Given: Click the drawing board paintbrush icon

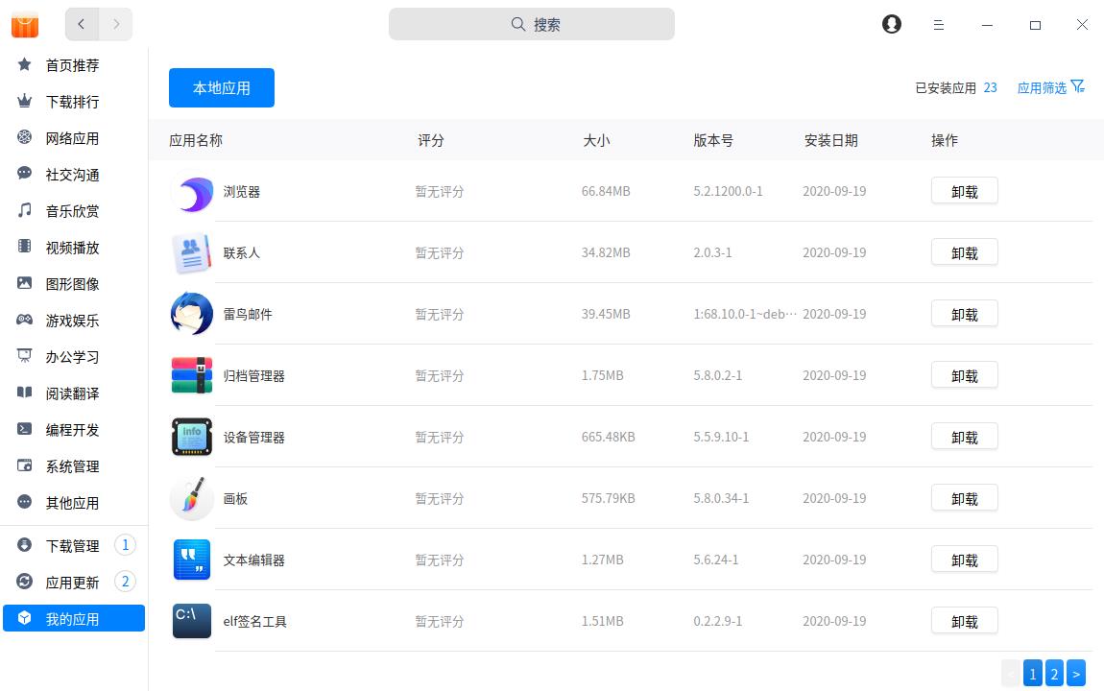Looking at the screenshot, I should click(192, 498).
